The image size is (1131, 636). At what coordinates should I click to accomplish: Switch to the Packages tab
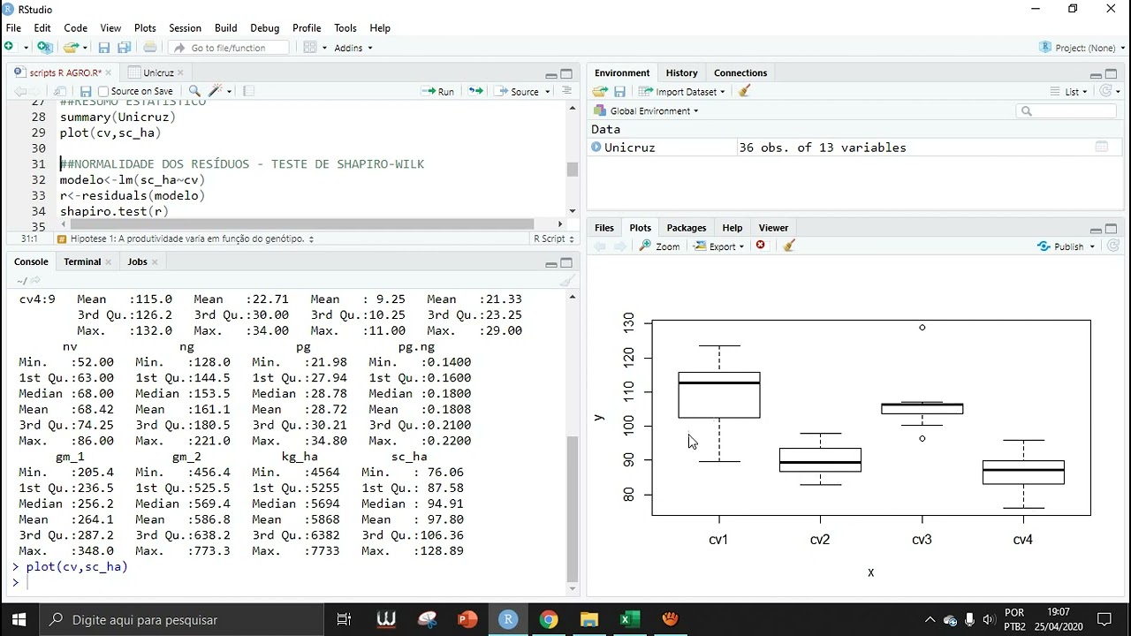(x=687, y=227)
